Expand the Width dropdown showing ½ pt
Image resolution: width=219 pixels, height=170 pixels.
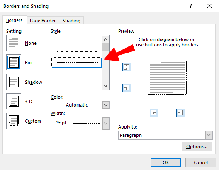click(x=80, y=124)
